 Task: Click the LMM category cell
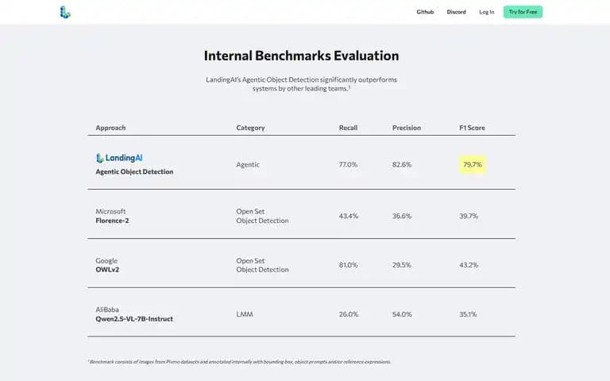[245, 314]
